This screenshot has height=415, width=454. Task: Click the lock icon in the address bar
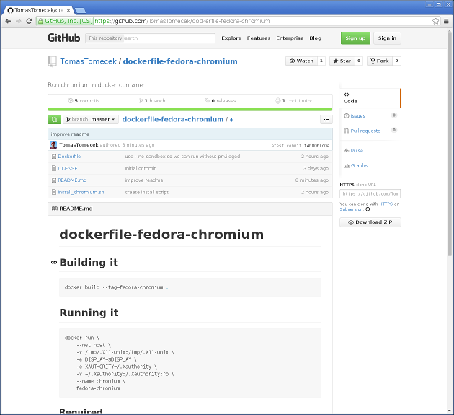tap(40, 21)
